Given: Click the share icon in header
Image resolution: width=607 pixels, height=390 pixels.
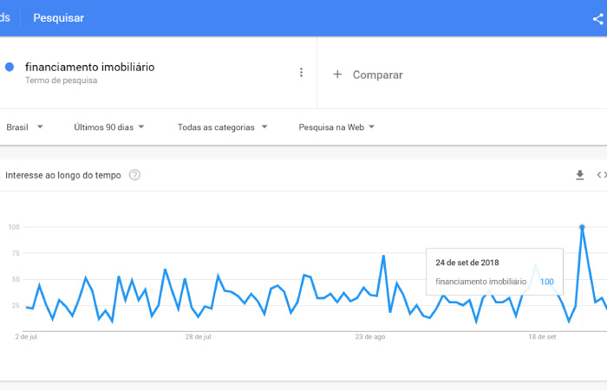Looking at the screenshot, I should pos(598,18).
